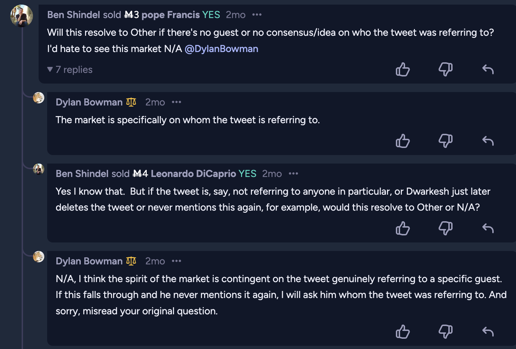516x349 pixels.
Task: Reply to Dylan's 'specifically on whom' comment
Action: [488, 141]
